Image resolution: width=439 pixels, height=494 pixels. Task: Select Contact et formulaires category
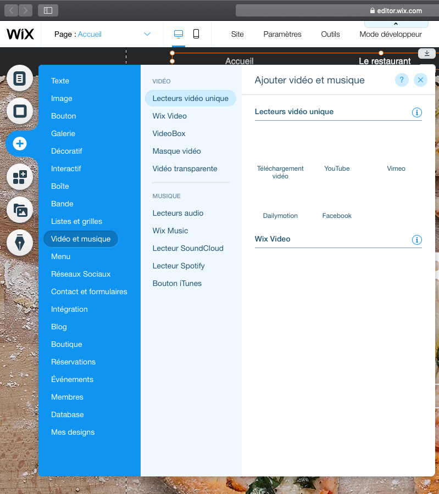pos(89,292)
